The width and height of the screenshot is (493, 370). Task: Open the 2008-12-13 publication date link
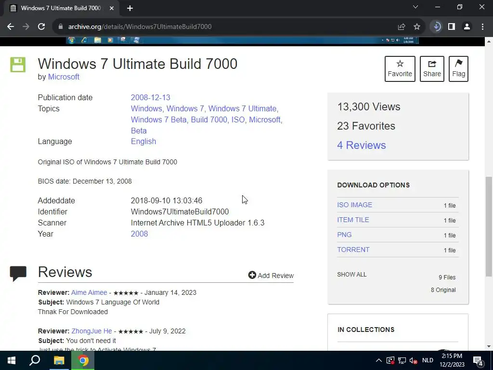(150, 97)
